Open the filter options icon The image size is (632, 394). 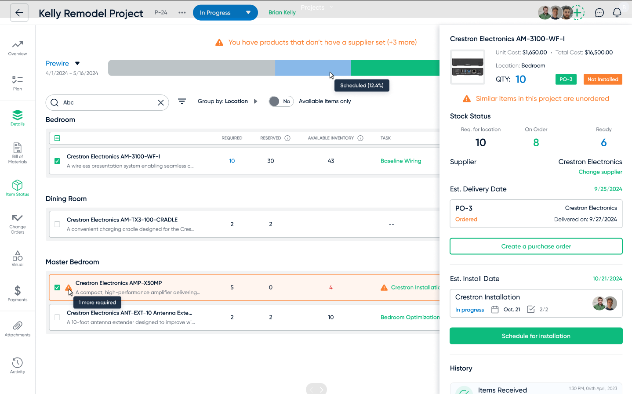coord(182,101)
